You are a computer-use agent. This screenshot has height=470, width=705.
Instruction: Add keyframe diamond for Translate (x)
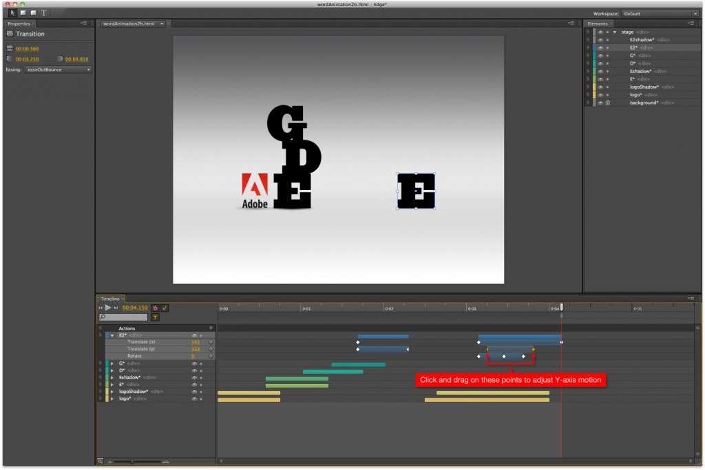(x=211, y=342)
